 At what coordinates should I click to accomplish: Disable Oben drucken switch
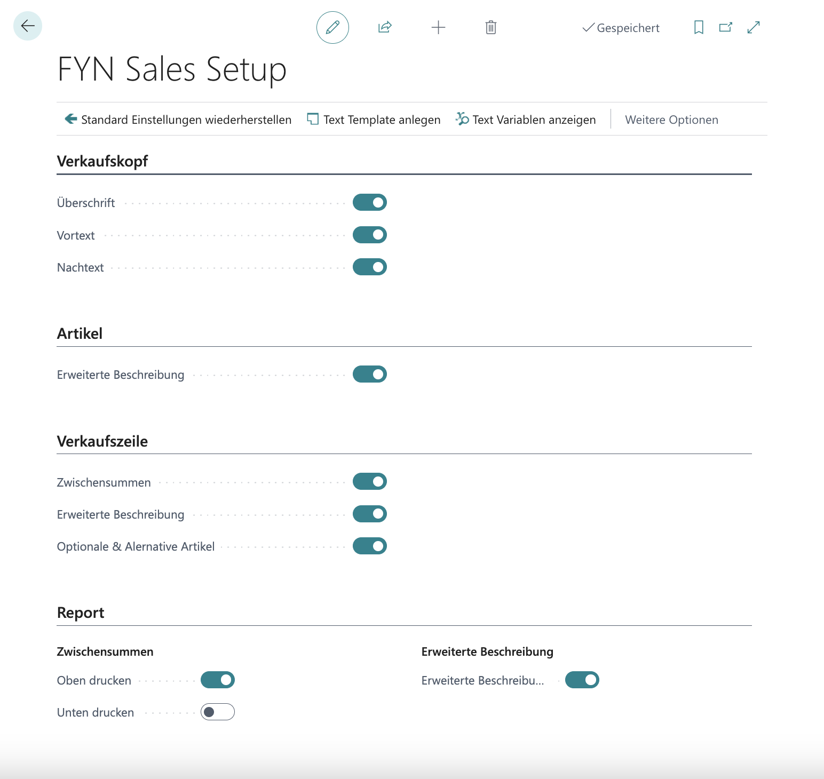click(x=218, y=680)
